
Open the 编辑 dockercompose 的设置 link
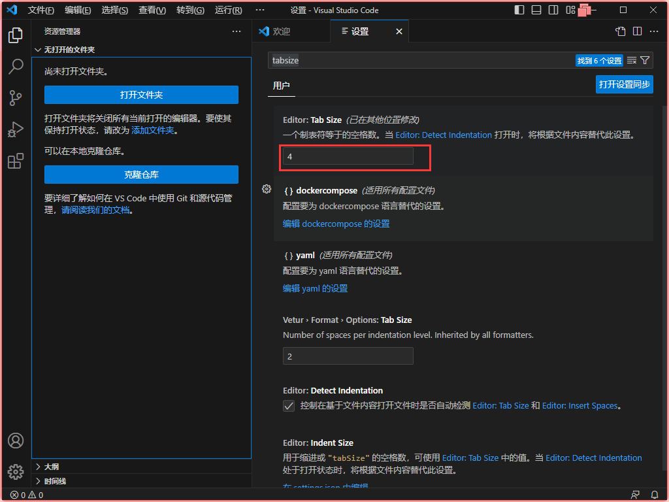[336, 224]
